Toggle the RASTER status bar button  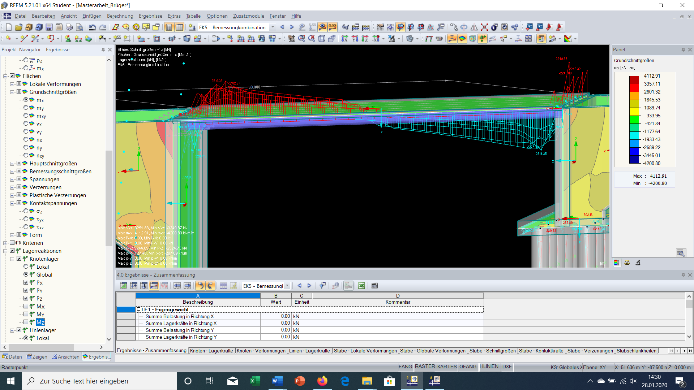pyautogui.click(x=425, y=367)
